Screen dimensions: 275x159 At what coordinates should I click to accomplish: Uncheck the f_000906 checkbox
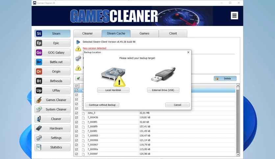pos(76,140)
